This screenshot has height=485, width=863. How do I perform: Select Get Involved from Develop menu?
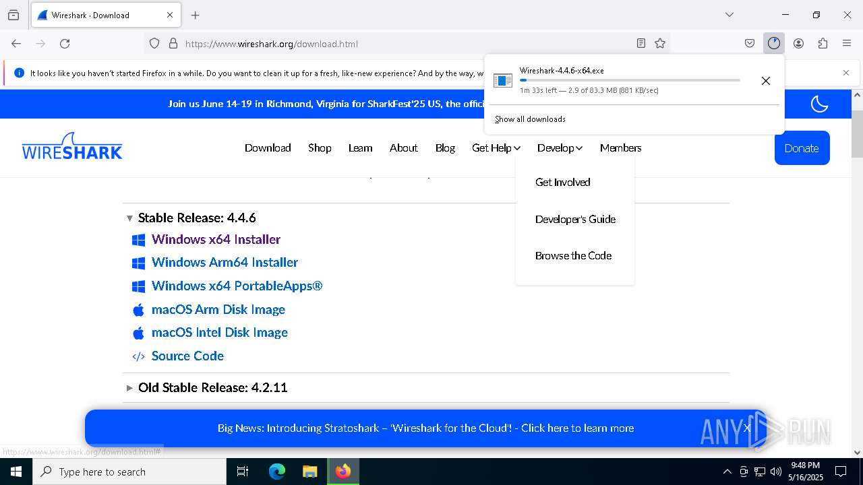tap(562, 182)
